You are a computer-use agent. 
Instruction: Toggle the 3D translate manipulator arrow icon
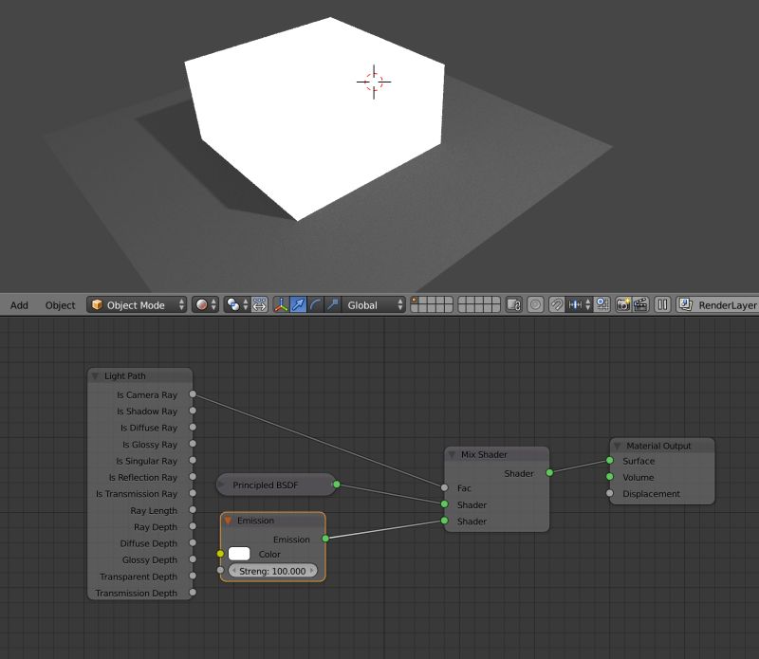tap(298, 304)
